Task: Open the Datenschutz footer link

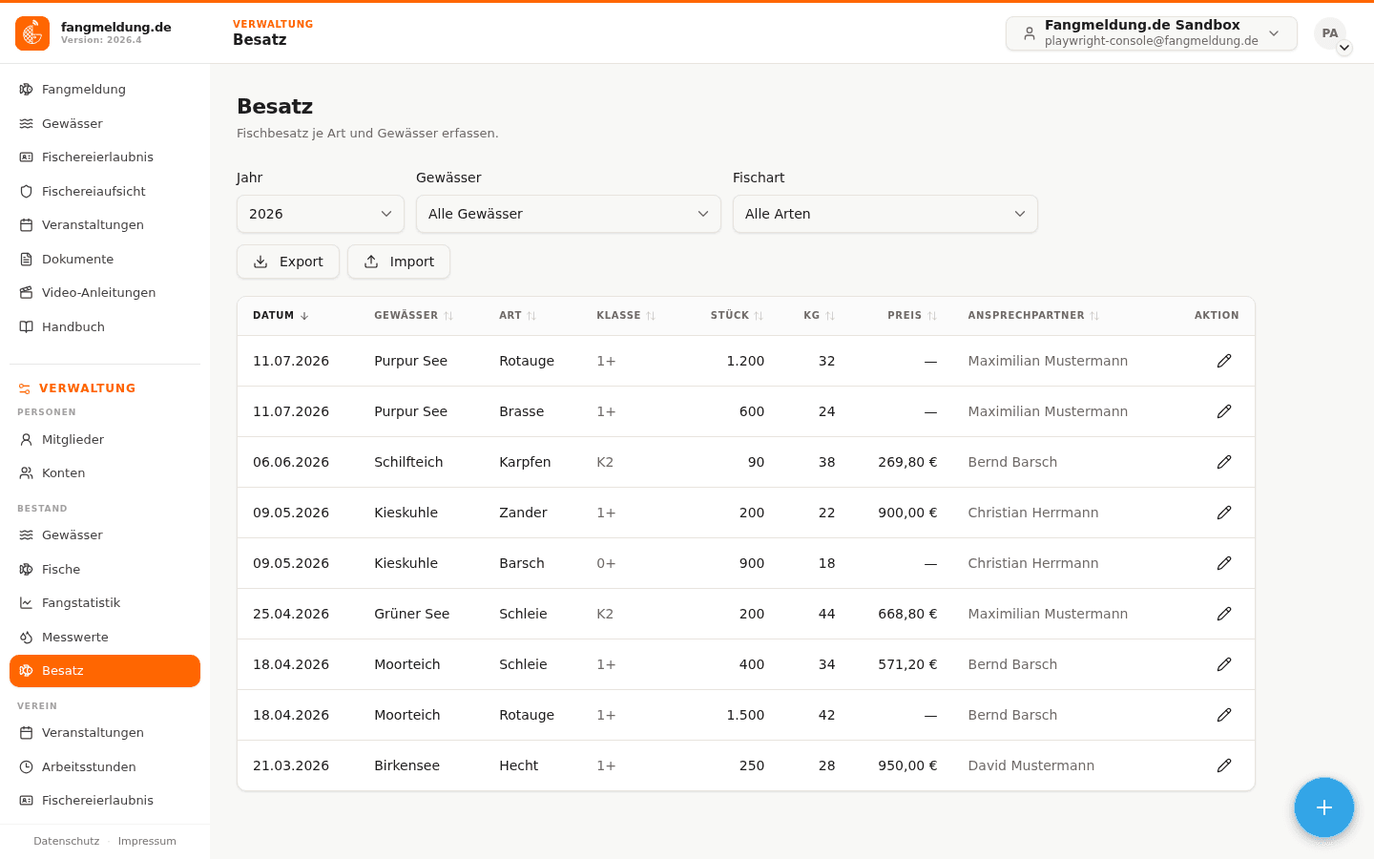Action: click(67, 841)
